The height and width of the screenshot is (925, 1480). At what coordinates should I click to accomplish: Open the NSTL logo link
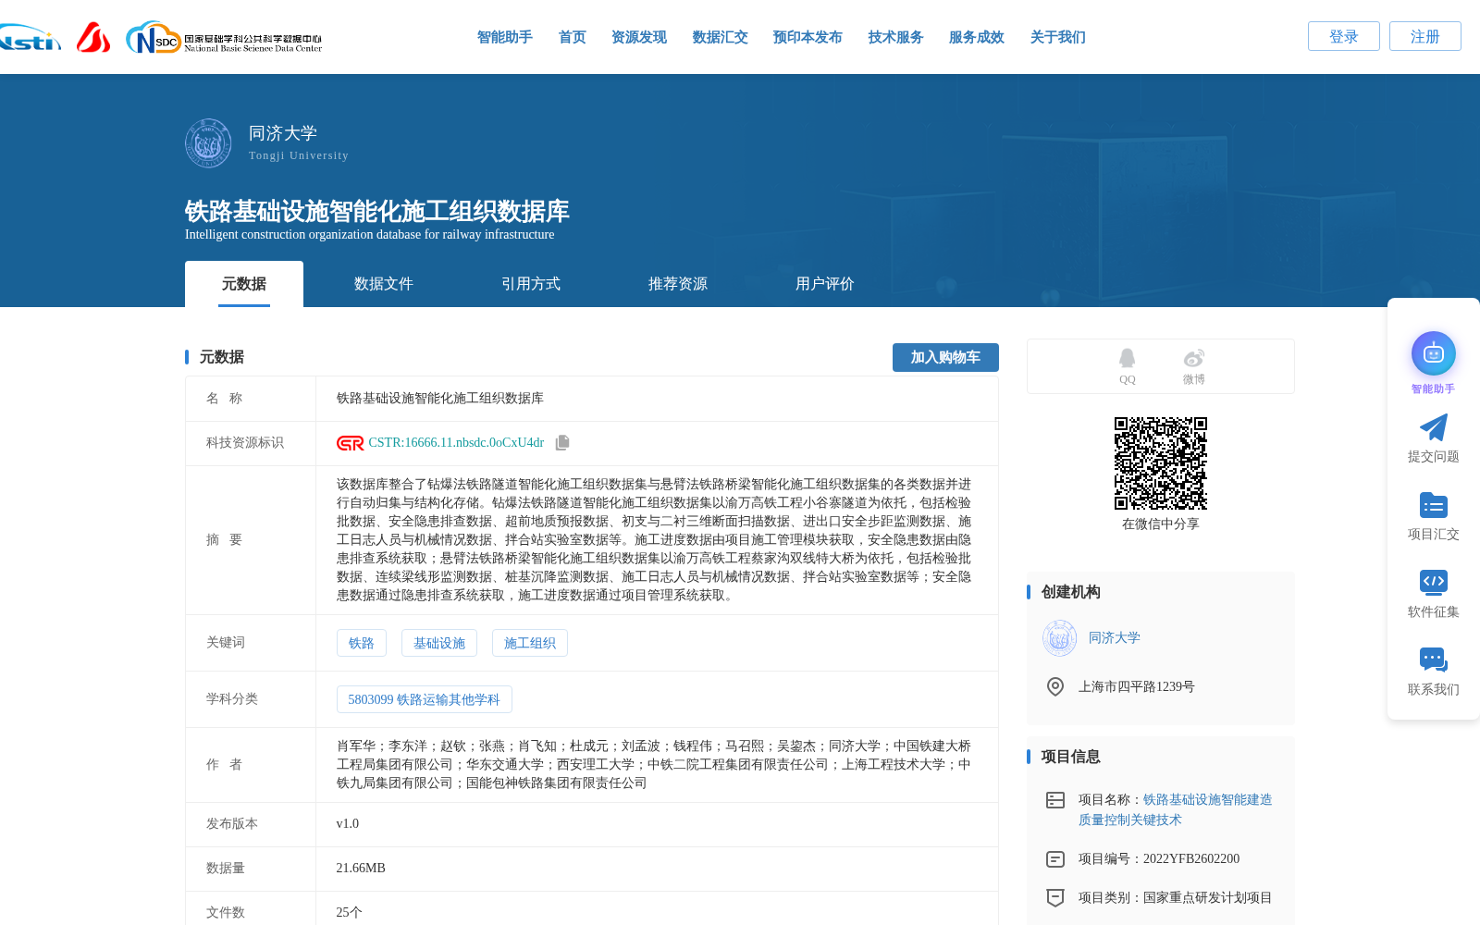pos(30,38)
